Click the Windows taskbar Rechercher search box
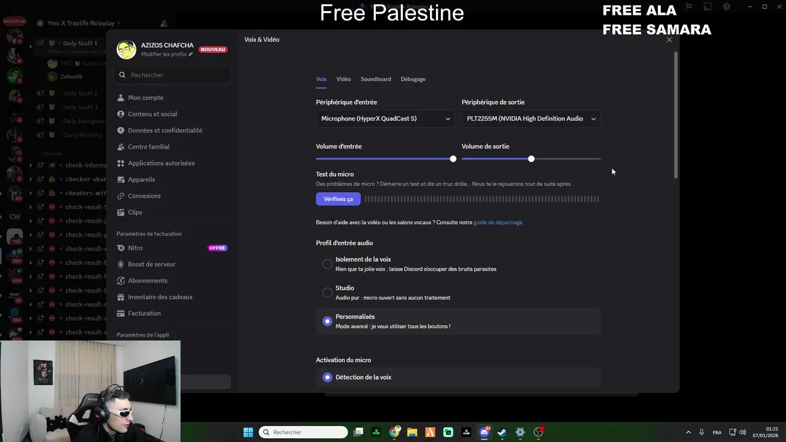 [304, 432]
